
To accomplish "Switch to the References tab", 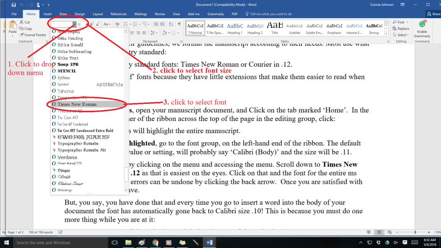I will tap(118, 14).
